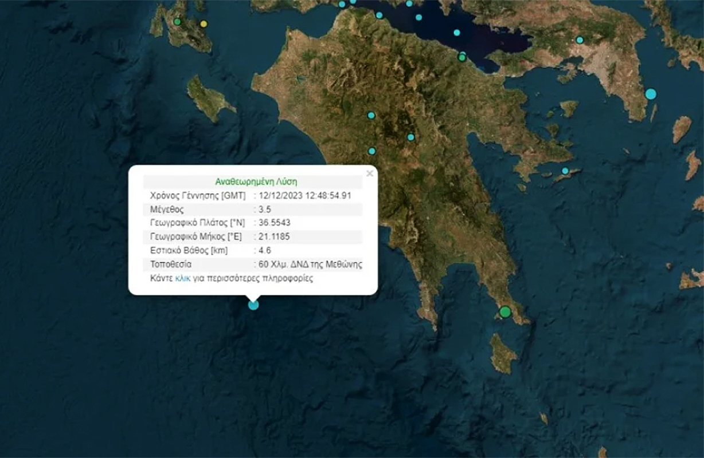
Task: Click the origin time value 12/12/2023 12:48:54.91
Action: point(305,195)
